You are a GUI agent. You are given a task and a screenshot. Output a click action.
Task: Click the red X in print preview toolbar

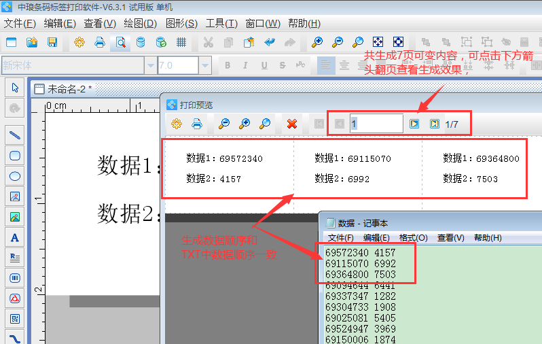[x=292, y=124]
